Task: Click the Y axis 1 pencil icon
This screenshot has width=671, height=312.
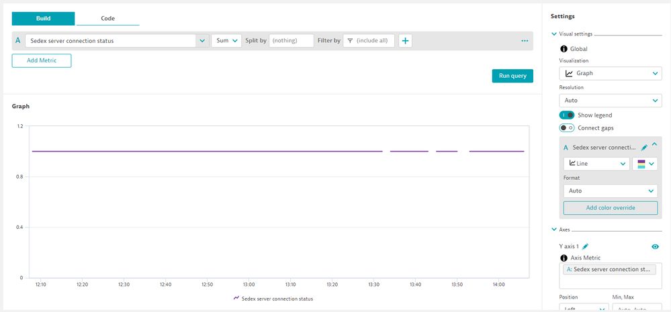Action: coord(585,246)
